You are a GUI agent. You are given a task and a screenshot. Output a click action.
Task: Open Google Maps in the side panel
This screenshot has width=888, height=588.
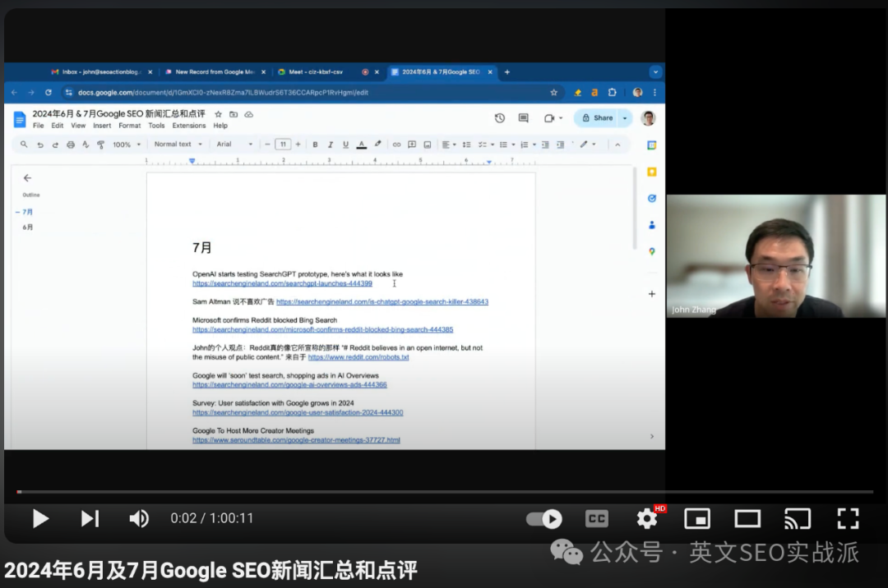652,251
